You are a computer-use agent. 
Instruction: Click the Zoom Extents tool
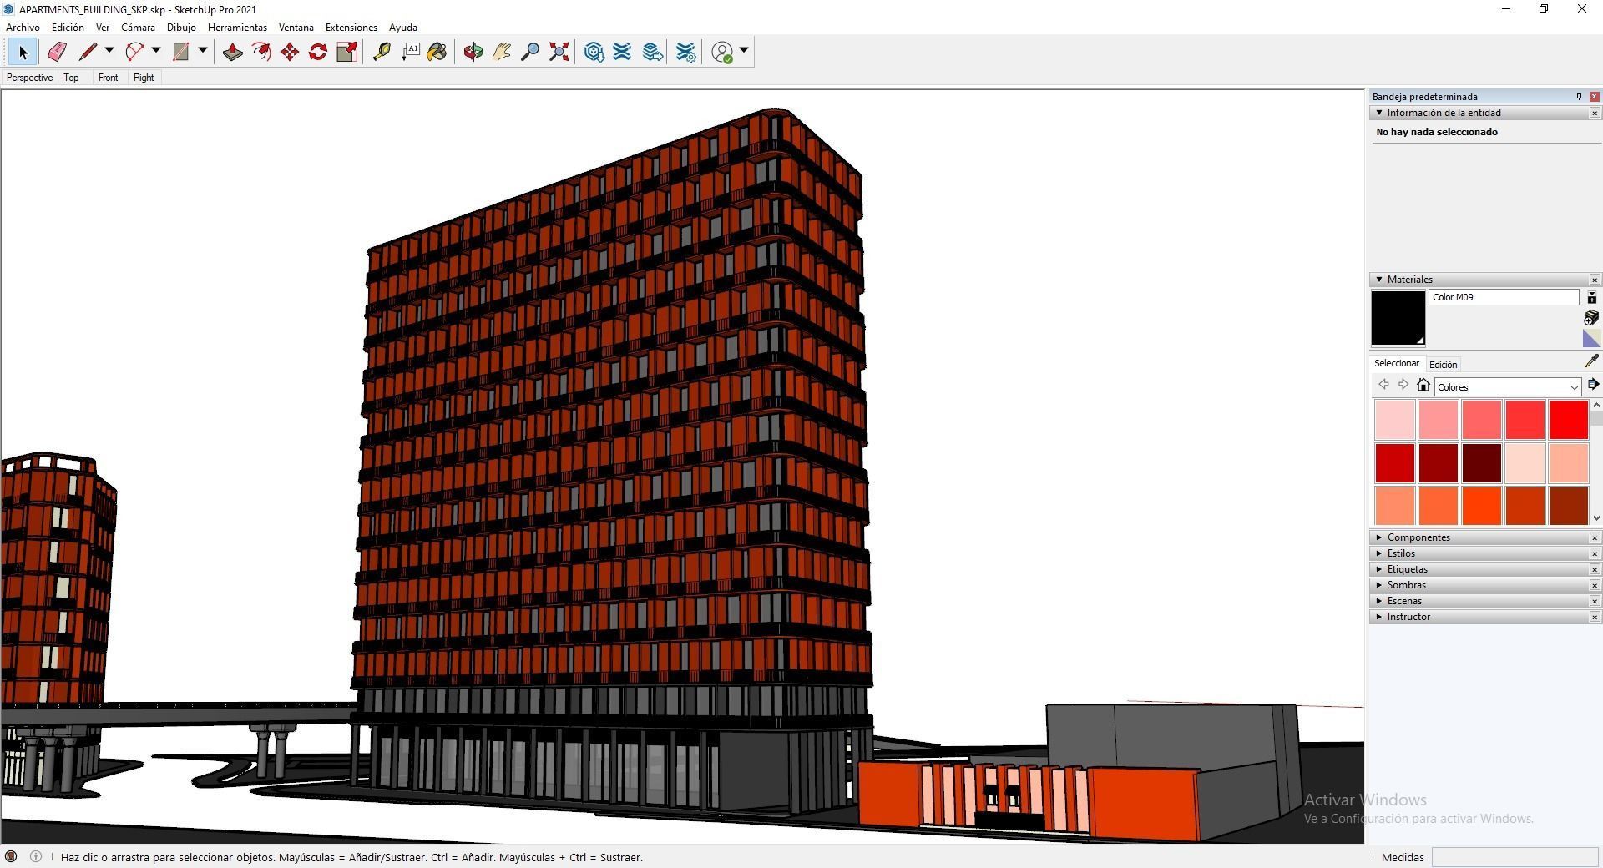coord(559,52)
